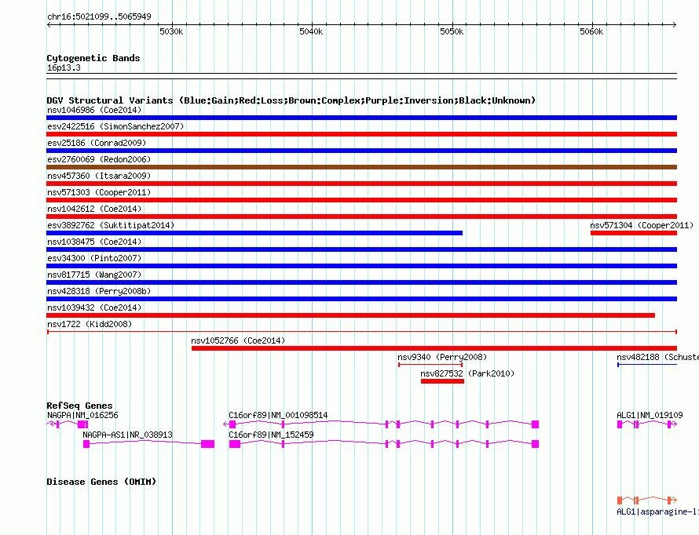Click the nsv571303 (Cooper2011) label
The width and height of the screenshot is (699, 535).
pyautogui.click(x=99, y=192)
